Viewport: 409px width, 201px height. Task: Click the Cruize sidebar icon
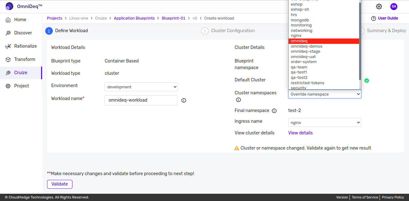tap(8, 73)
